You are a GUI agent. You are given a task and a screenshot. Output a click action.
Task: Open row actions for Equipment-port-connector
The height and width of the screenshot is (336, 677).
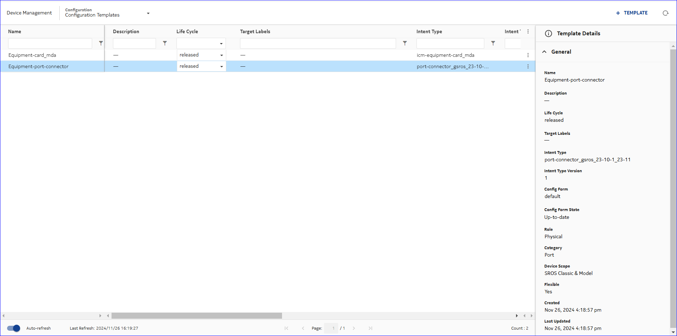[x=528, y=66]
